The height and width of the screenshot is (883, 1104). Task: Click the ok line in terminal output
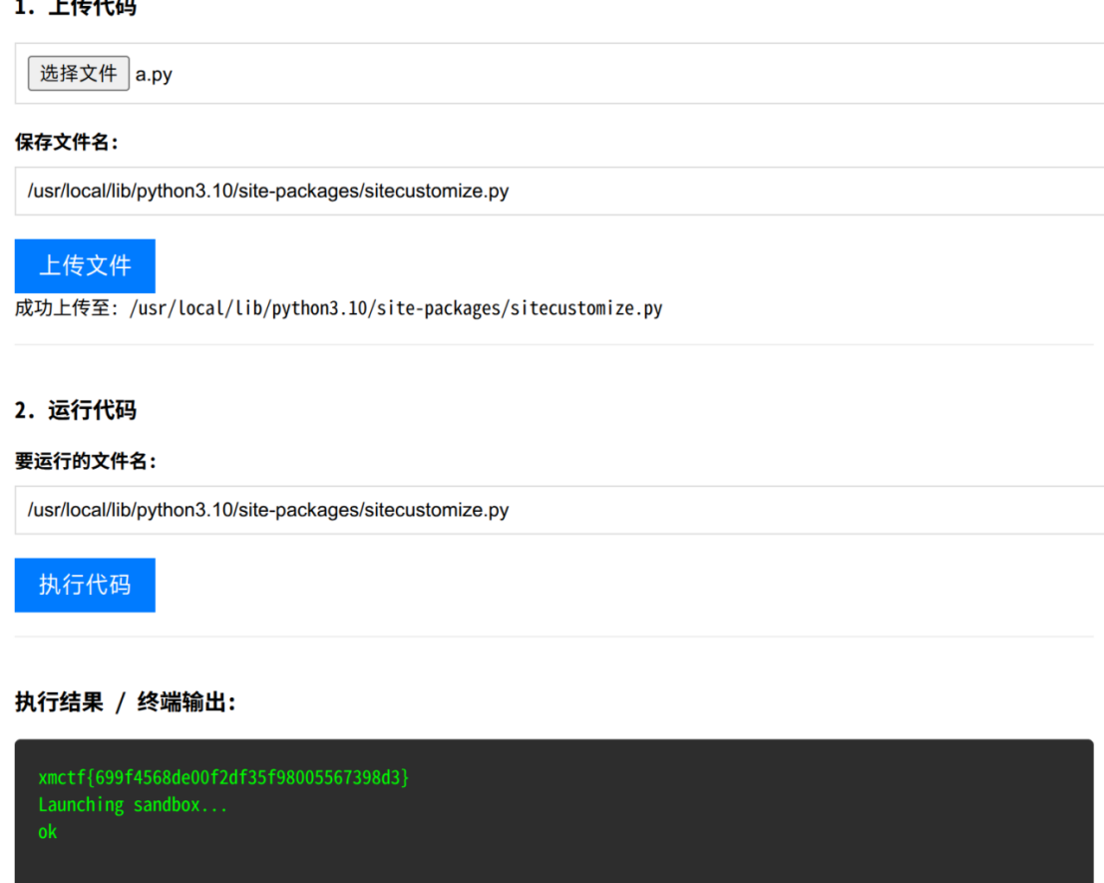[47, 831]
